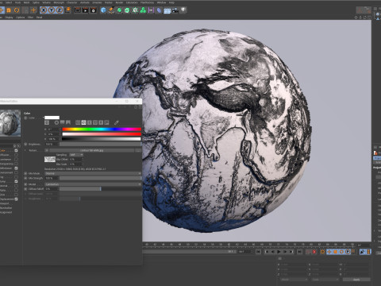Switch to HSV mode icon
Image resolution: width=381 pixels, height=286 pixels.
point(83,122)
